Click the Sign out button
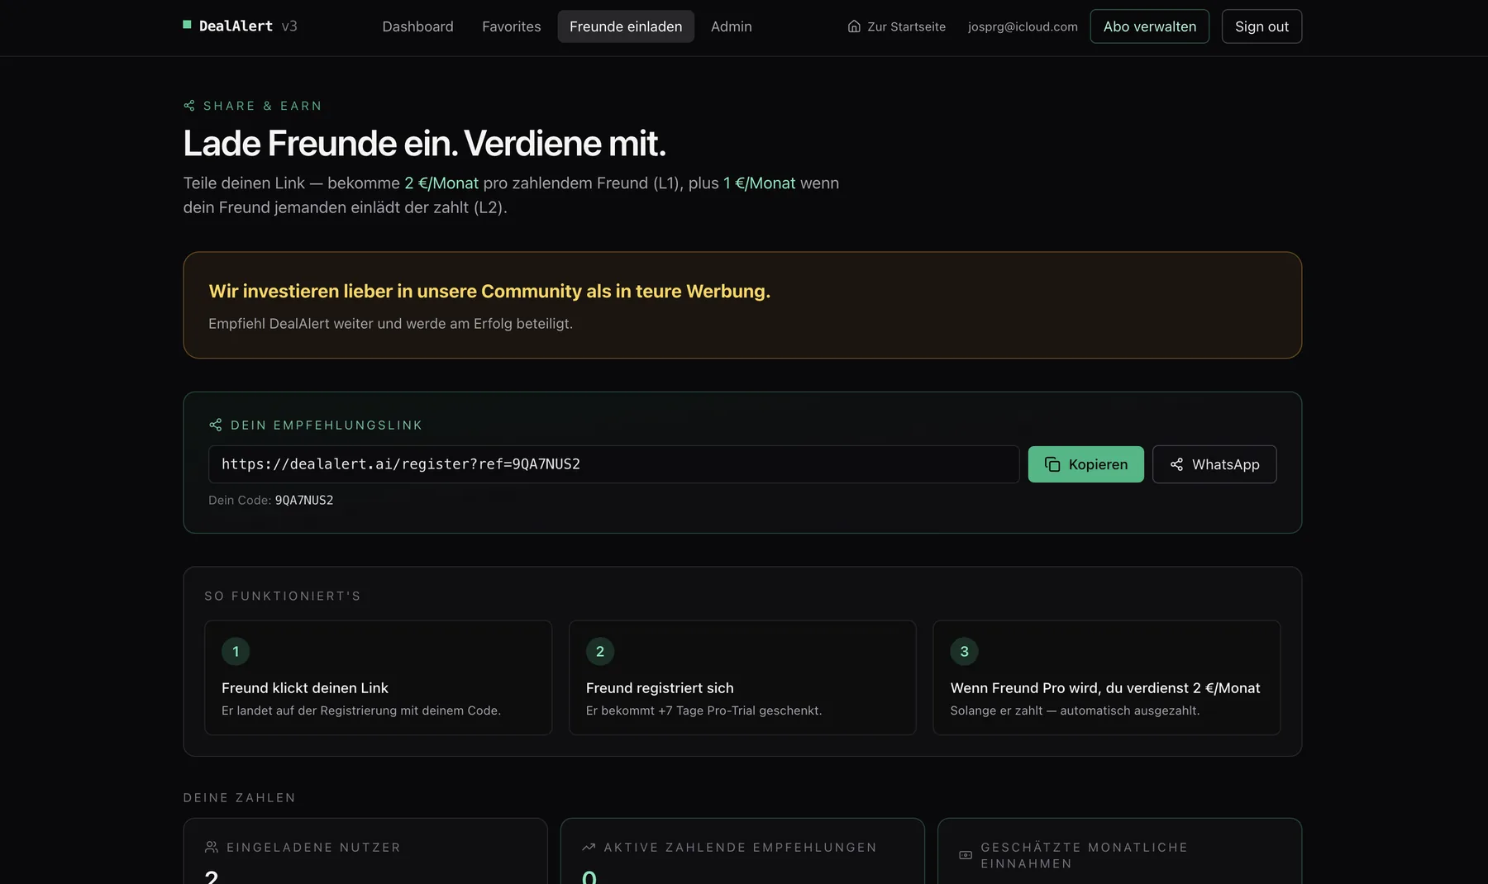 [x=1261, y=26]
